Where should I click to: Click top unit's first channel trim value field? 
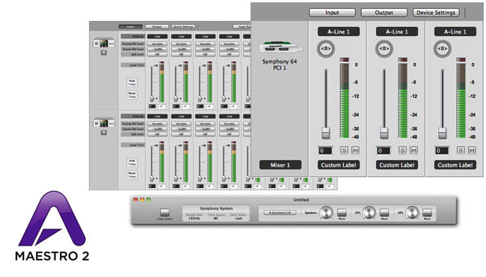click(152, 107)
